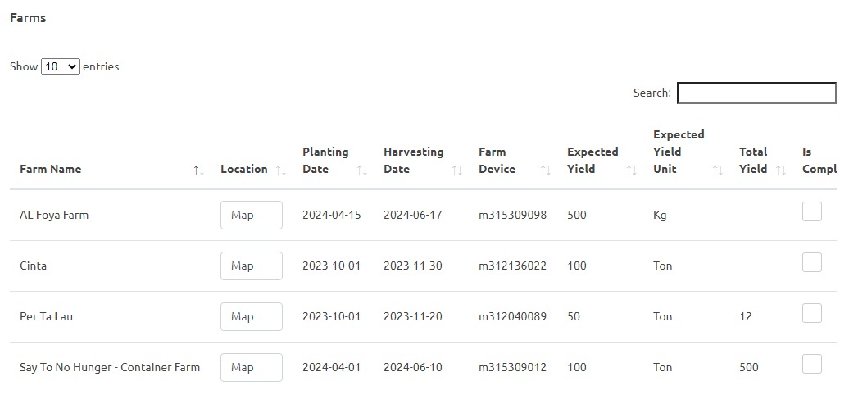Sort table by Planting Date arrows
849x404 pixels.
[x=361, y=170]
